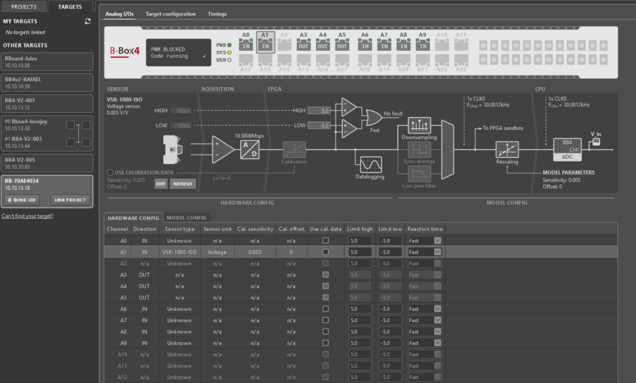Open the "Can't find your target?" link
The height and width of the screenshot is (383, 636).
(27, 216)
